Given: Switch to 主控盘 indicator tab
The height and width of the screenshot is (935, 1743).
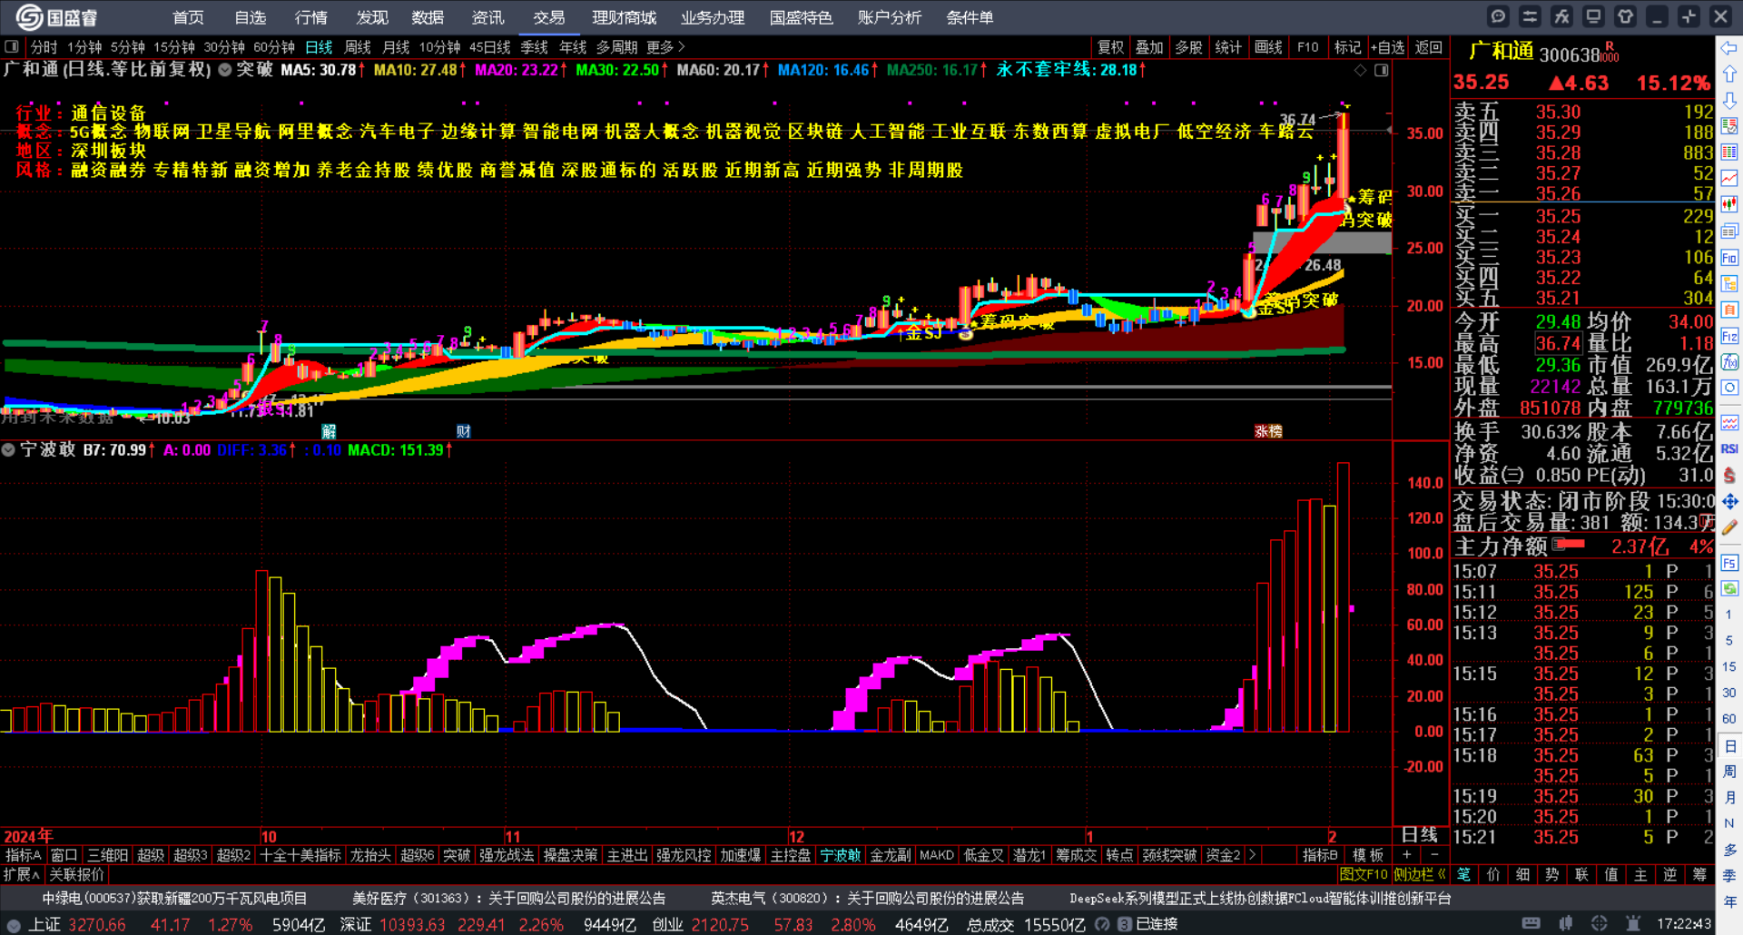Looking at the screenshot, I should (x=790, y=855).
